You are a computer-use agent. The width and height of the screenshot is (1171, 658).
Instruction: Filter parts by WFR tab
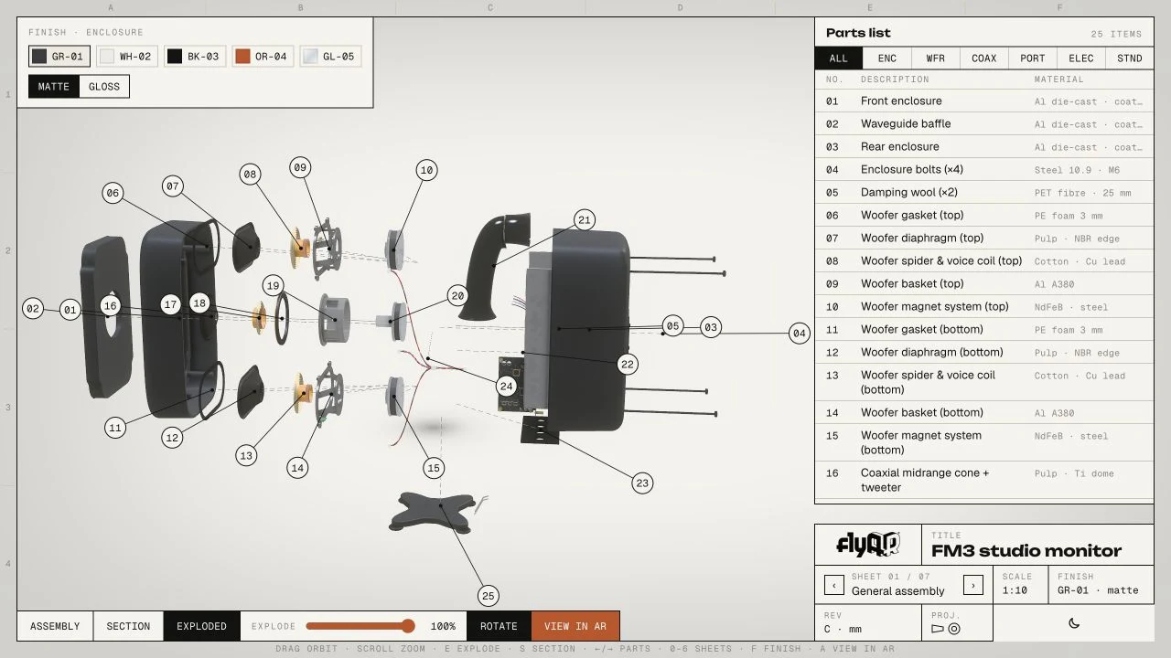(x=936, y=58)
